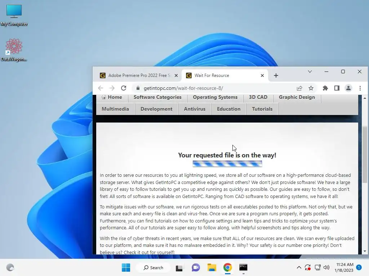Viewport: 369px width, 276px height.
Task: Go back in Chrome history
Action: [101, 88]
